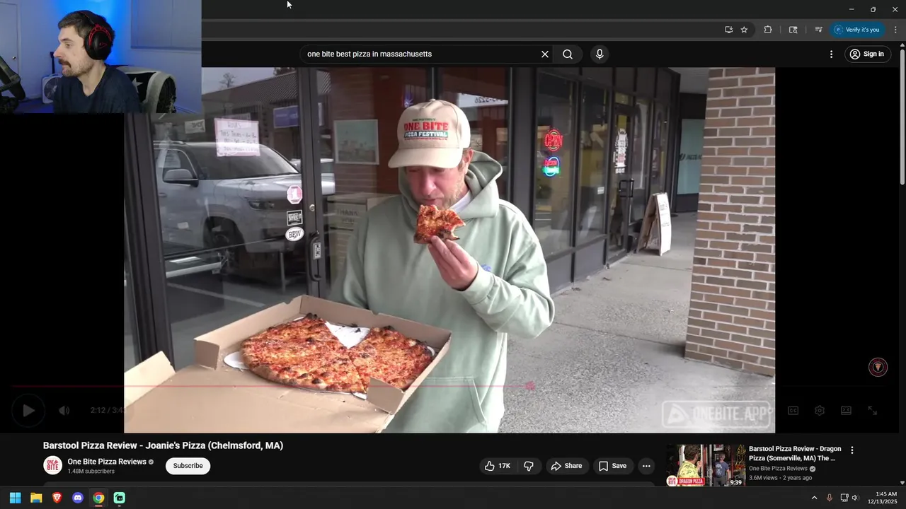Open YouTube settings three-dot menu
Screen dimensions: 906x509
point(831,54)
